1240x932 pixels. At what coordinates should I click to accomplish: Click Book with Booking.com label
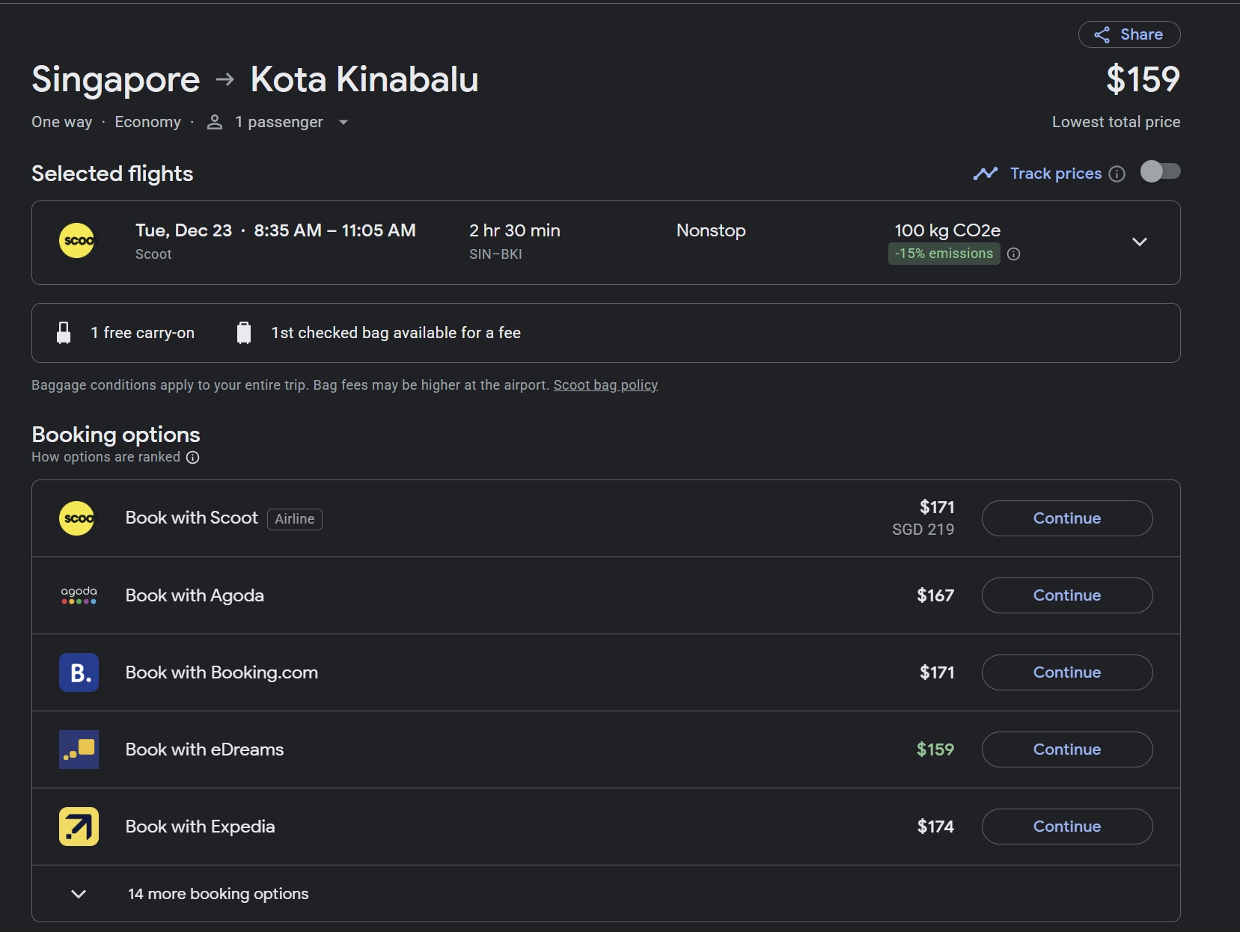222,672
